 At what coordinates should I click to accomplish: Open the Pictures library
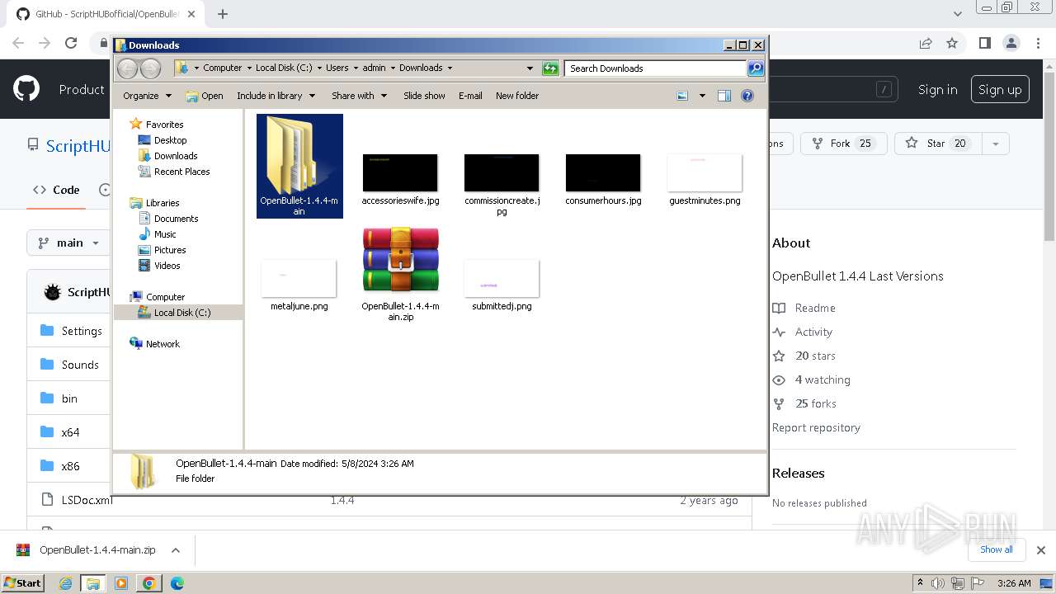[170, 250]
